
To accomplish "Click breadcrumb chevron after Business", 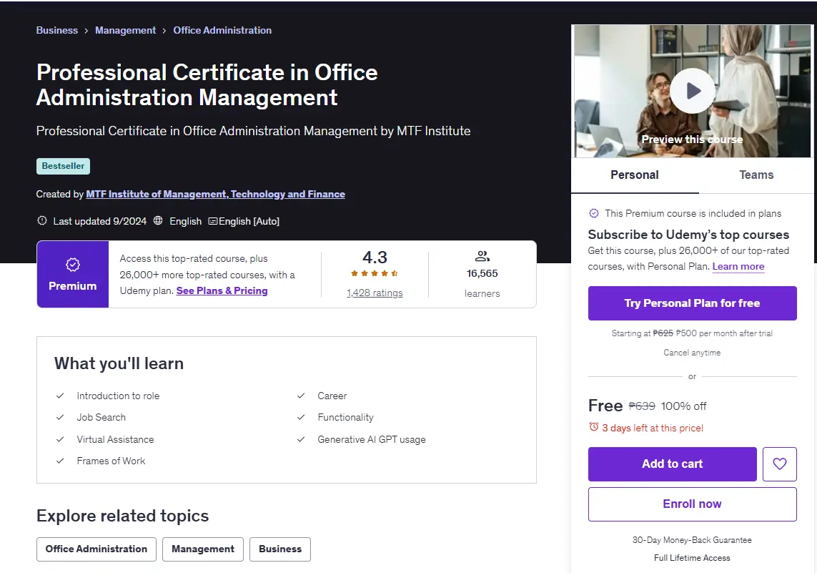I will click(86, 31).
